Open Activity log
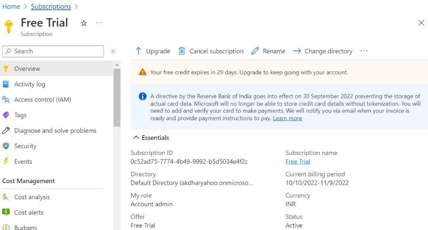Image resolution: width=428 pixels, height=230 pixels. (57, 84)
